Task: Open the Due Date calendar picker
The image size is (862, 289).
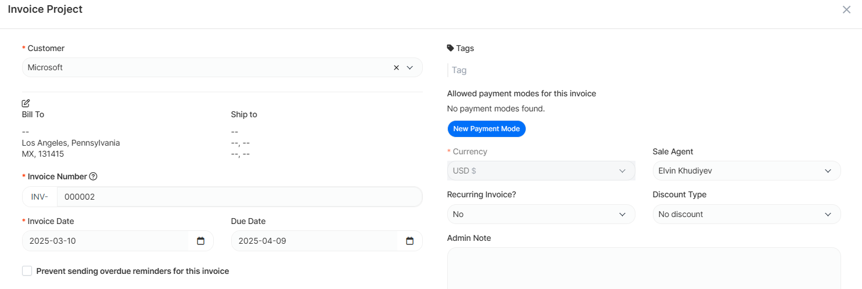Action: point(410,241)
